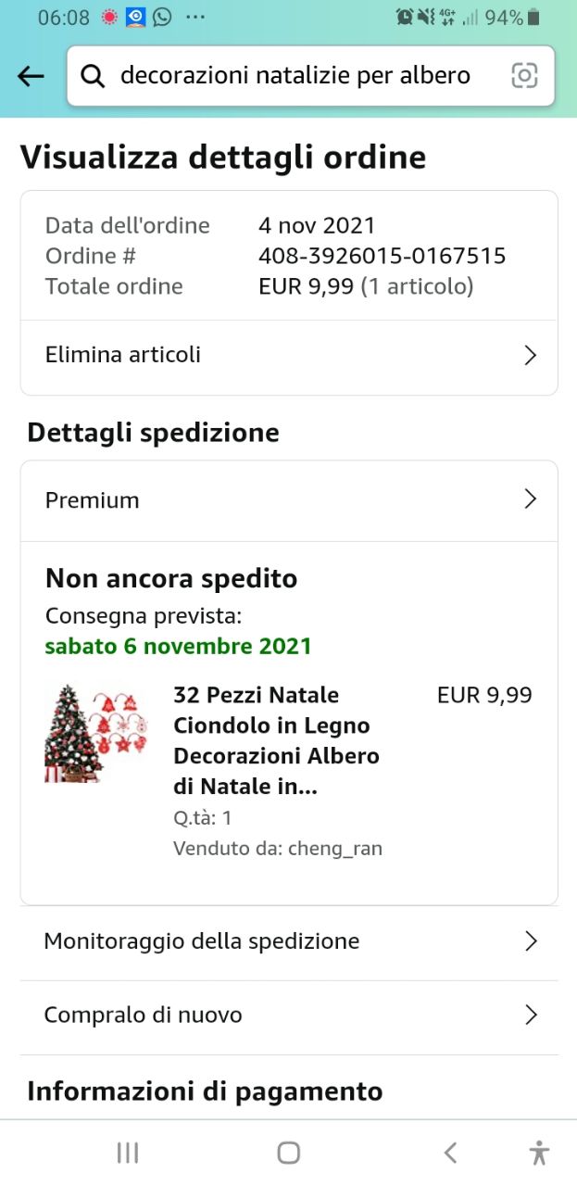Open the Monitoraggio della spedizione arrow
577x1186 pixels.
click(x=530, y=941)
